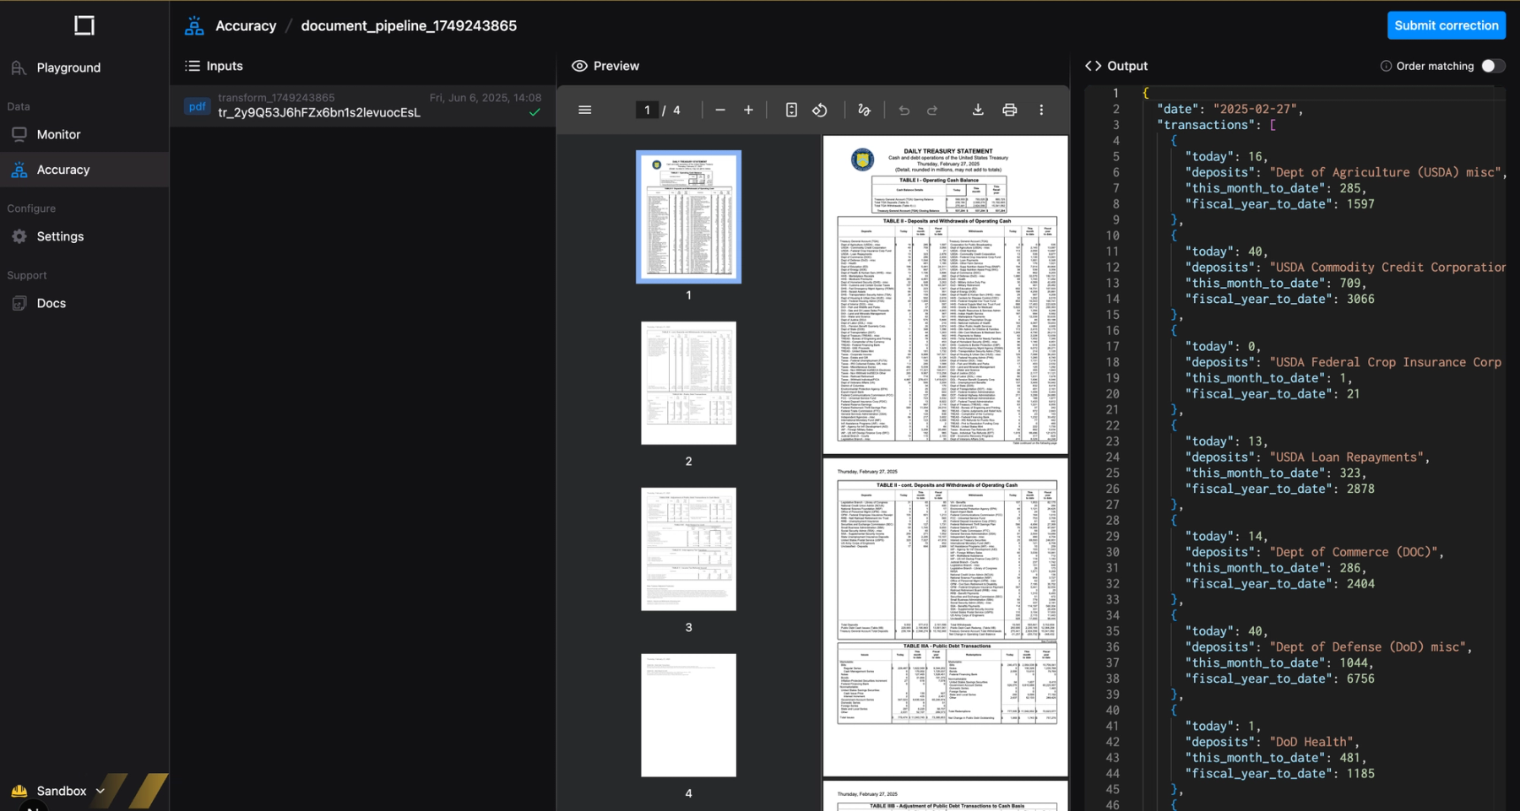The height and width of the screenshot is (811, 1520).
Task: Click the Order matching info icon
Action: pos(1386,66)
